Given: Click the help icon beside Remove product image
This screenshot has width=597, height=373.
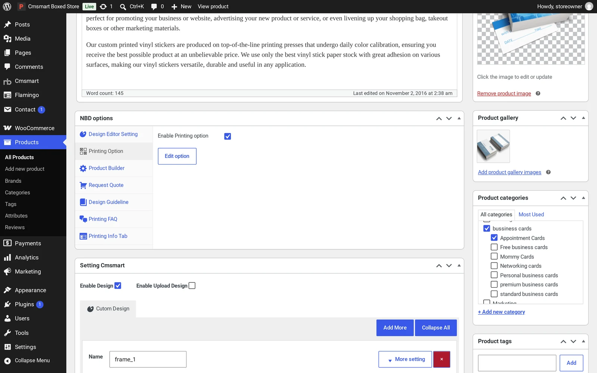Looking at the screenshot, I should 538,94.
